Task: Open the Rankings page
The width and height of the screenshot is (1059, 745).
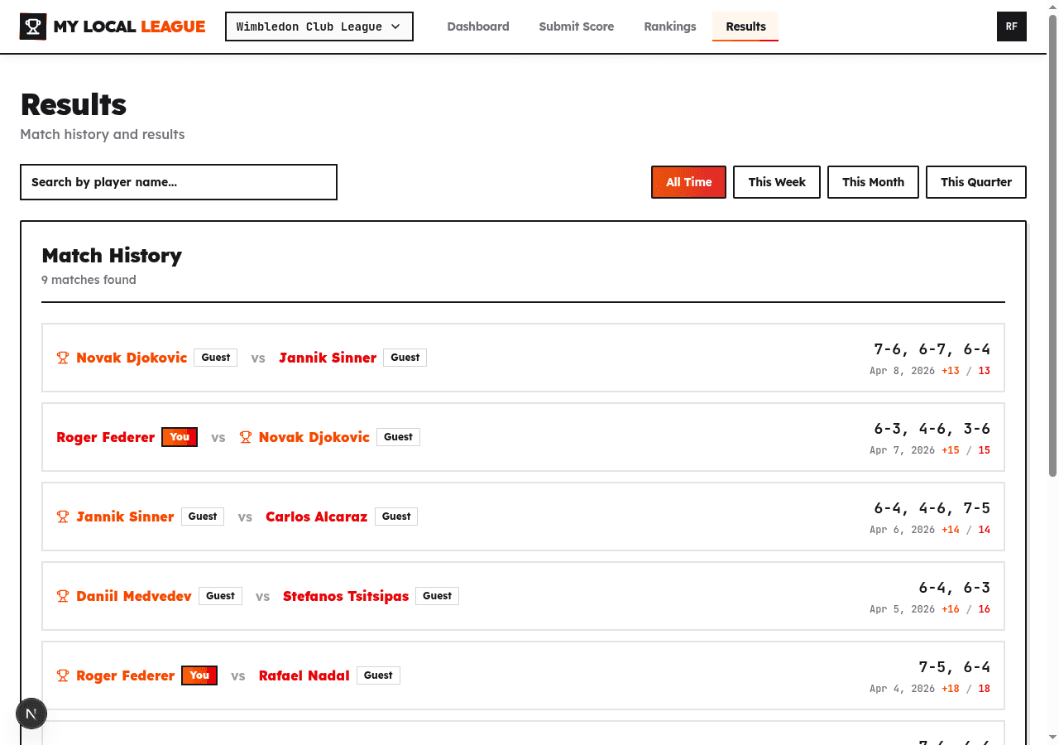Action: tap(670, 26)
